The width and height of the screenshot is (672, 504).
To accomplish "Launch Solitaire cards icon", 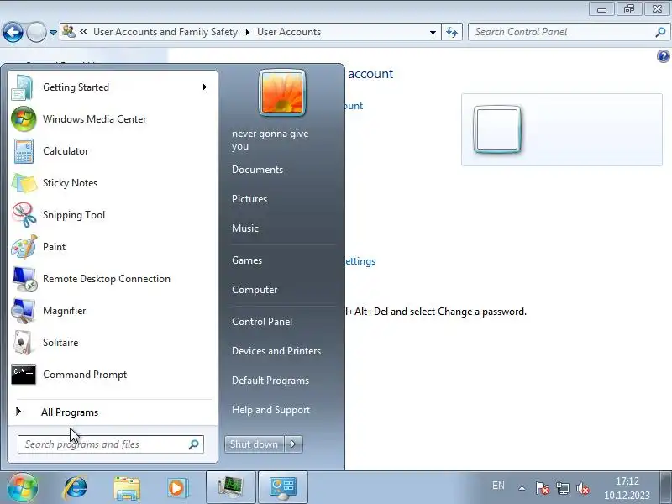I will 24,343.
